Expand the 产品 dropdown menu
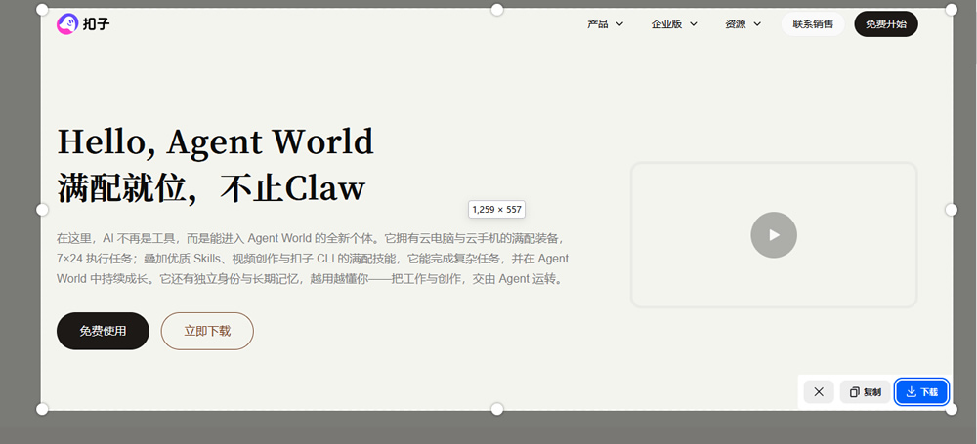 pyautogui.click(x=605, y=24)
